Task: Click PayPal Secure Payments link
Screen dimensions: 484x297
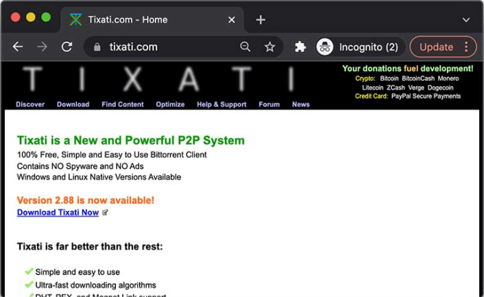Action: (426, 96)
